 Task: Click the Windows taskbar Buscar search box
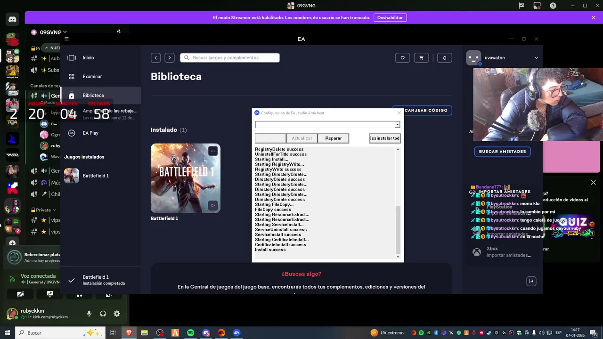pyautogui.click(x=60, y=333)
